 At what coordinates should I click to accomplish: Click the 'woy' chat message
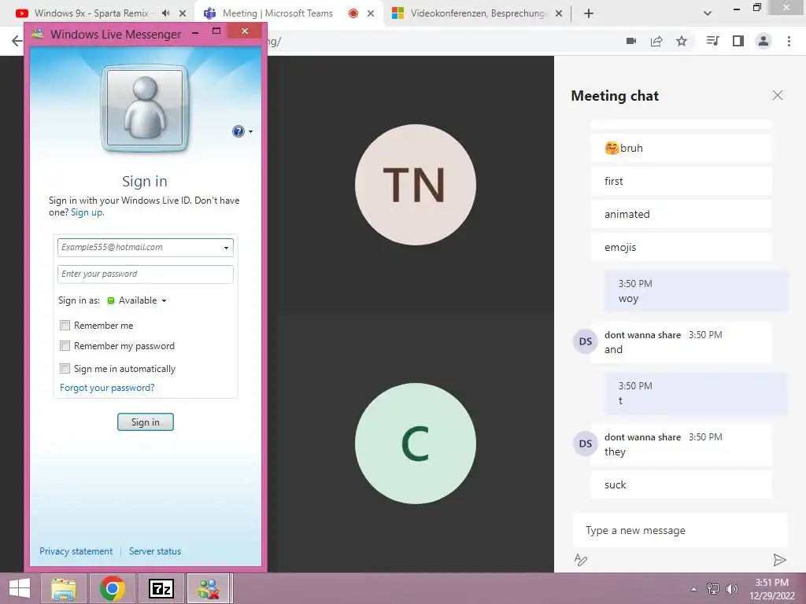696,291
